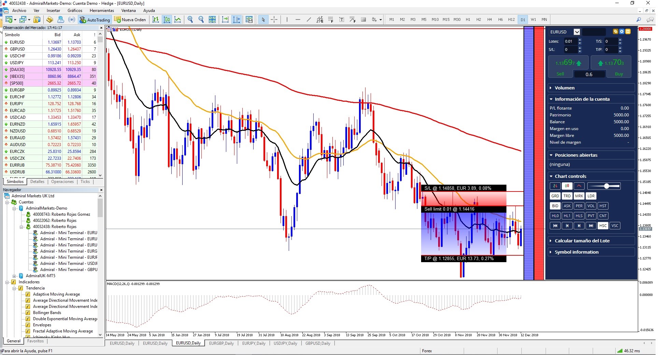
Task: Click the chart auto-scroll icon
Action: [225, 19]
